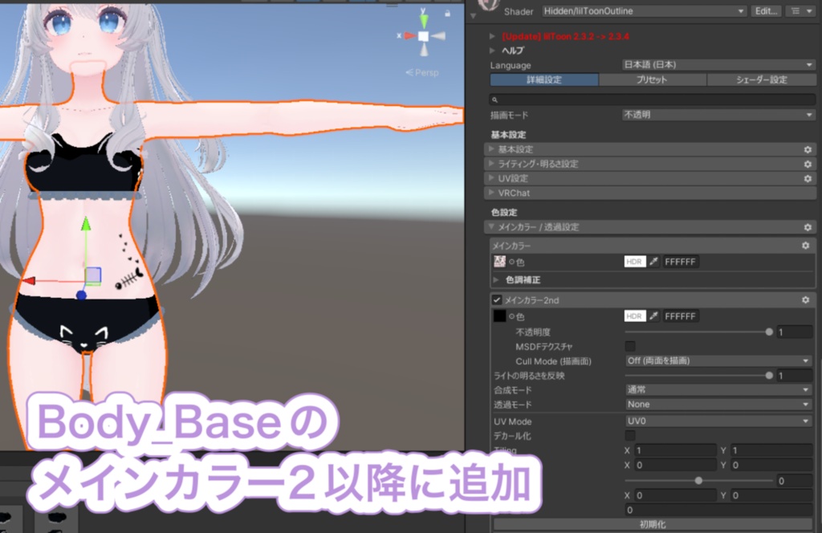This screenshot has width=822, height=533.
Task: Click the shader Edit... button
Action: [766, 11]
